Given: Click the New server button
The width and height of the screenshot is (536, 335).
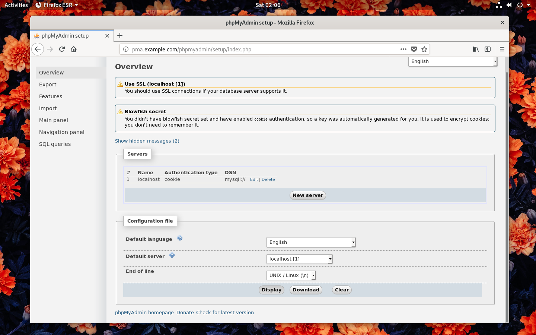Looking at the screenshot, I should (308, 195).
